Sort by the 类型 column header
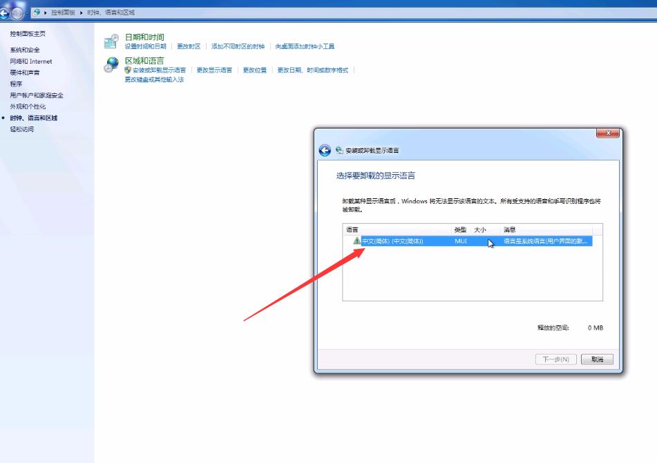 (461, 229)
